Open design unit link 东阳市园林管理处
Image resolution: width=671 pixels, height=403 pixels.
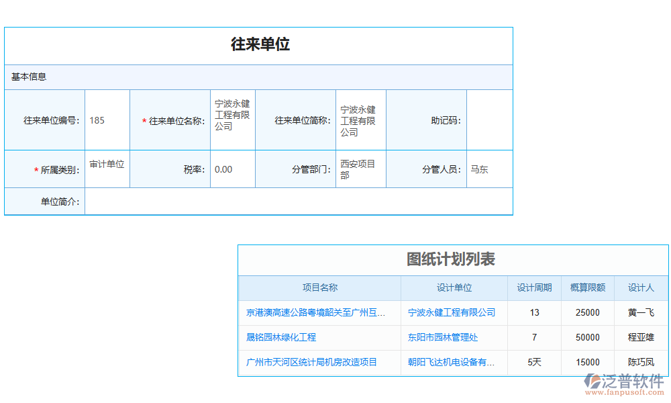pos(442,338)
